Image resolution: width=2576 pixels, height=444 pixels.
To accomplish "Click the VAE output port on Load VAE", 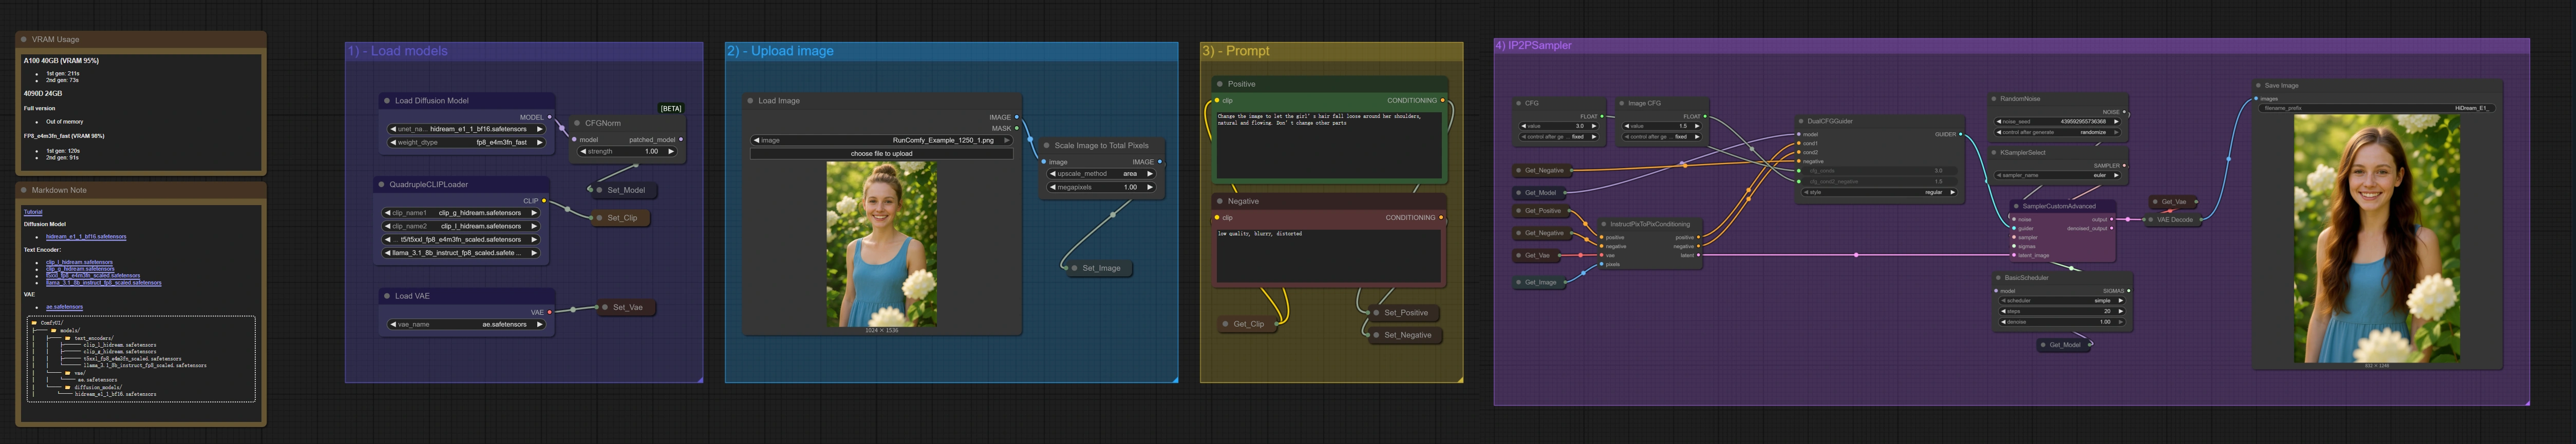I will tap(550, 312).
